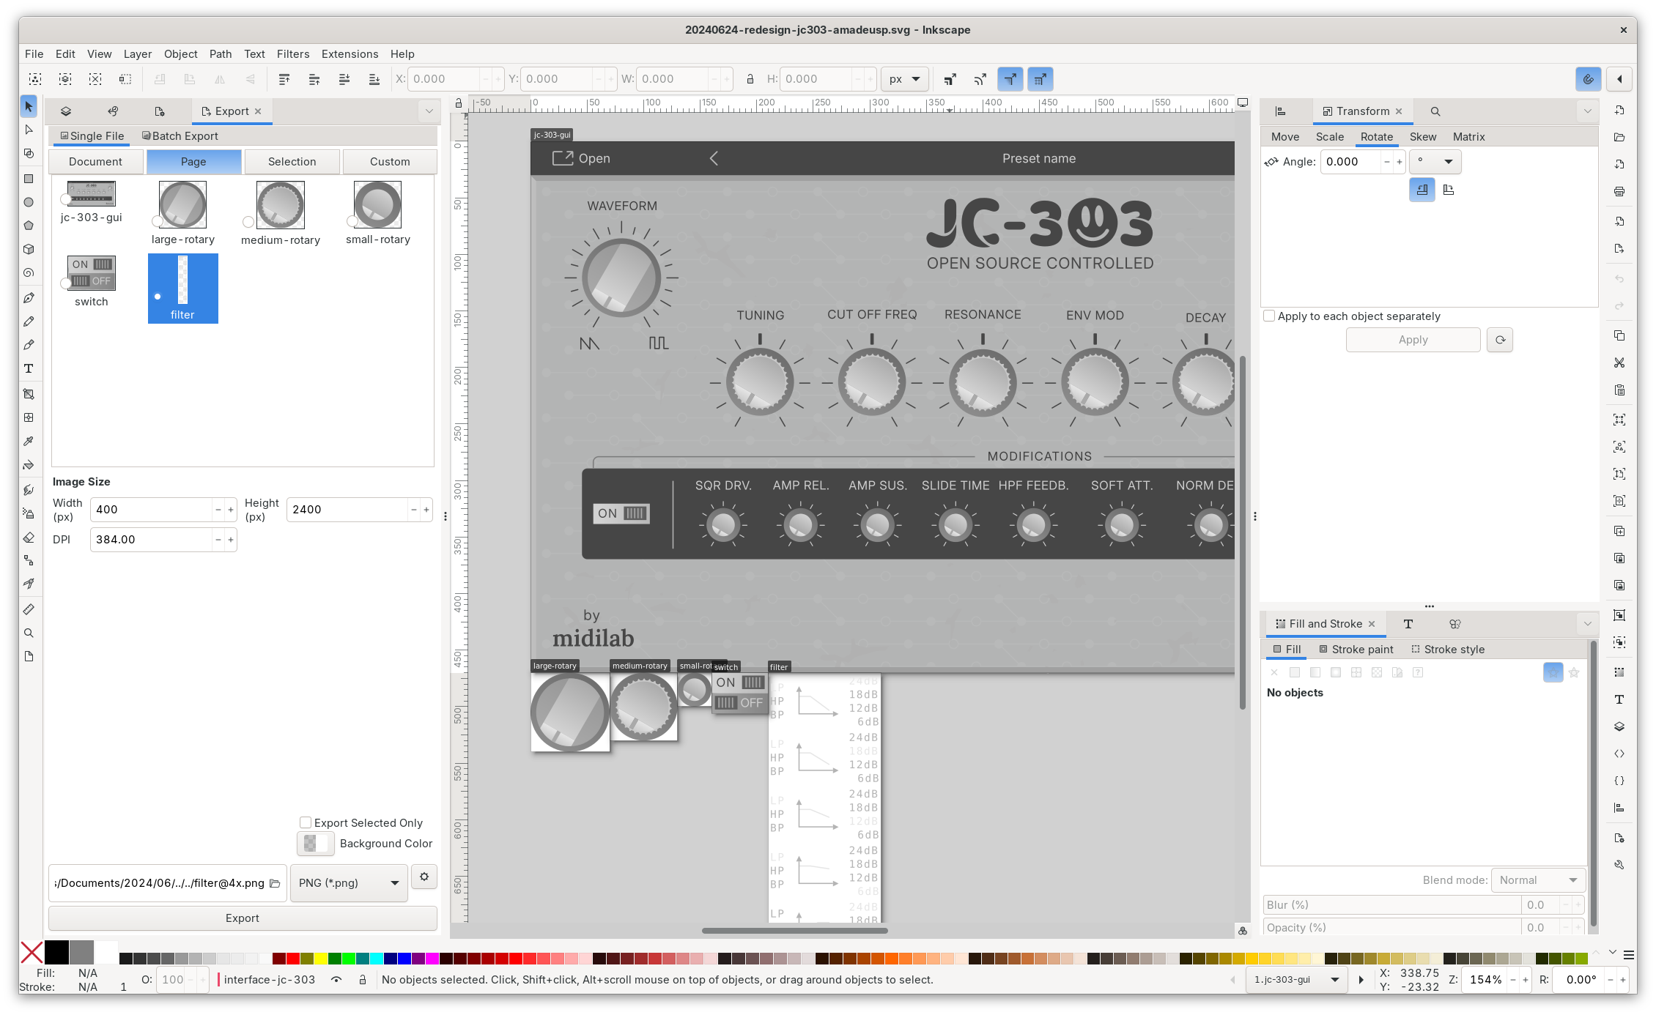The height and width of the screenshot is (1015, 1656).
Task: Expand the Blend mode Normal dropdown
Action: point(1537,880)
